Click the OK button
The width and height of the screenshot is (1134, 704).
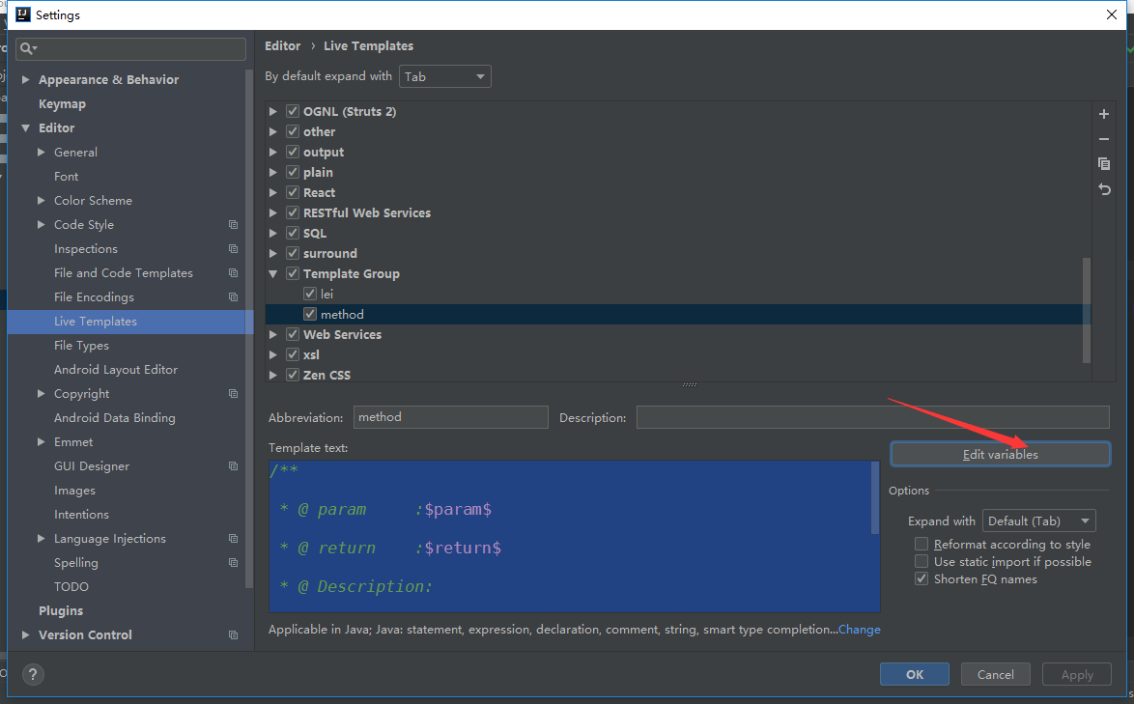[x=914, y=674]
